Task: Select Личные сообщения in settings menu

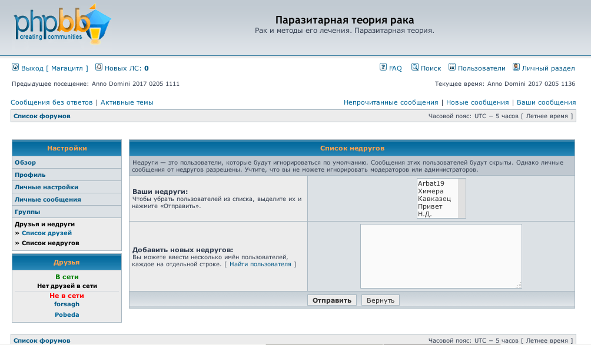Action: tap(48, 200)
